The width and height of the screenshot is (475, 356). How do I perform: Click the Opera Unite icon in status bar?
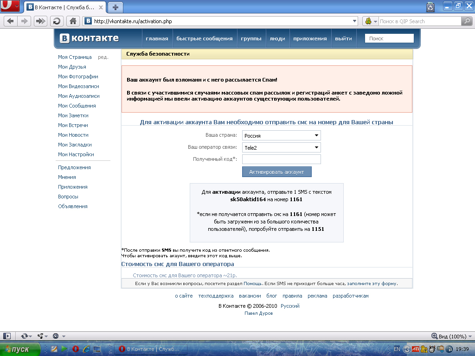pyautogui.click(x=40, y=336)
